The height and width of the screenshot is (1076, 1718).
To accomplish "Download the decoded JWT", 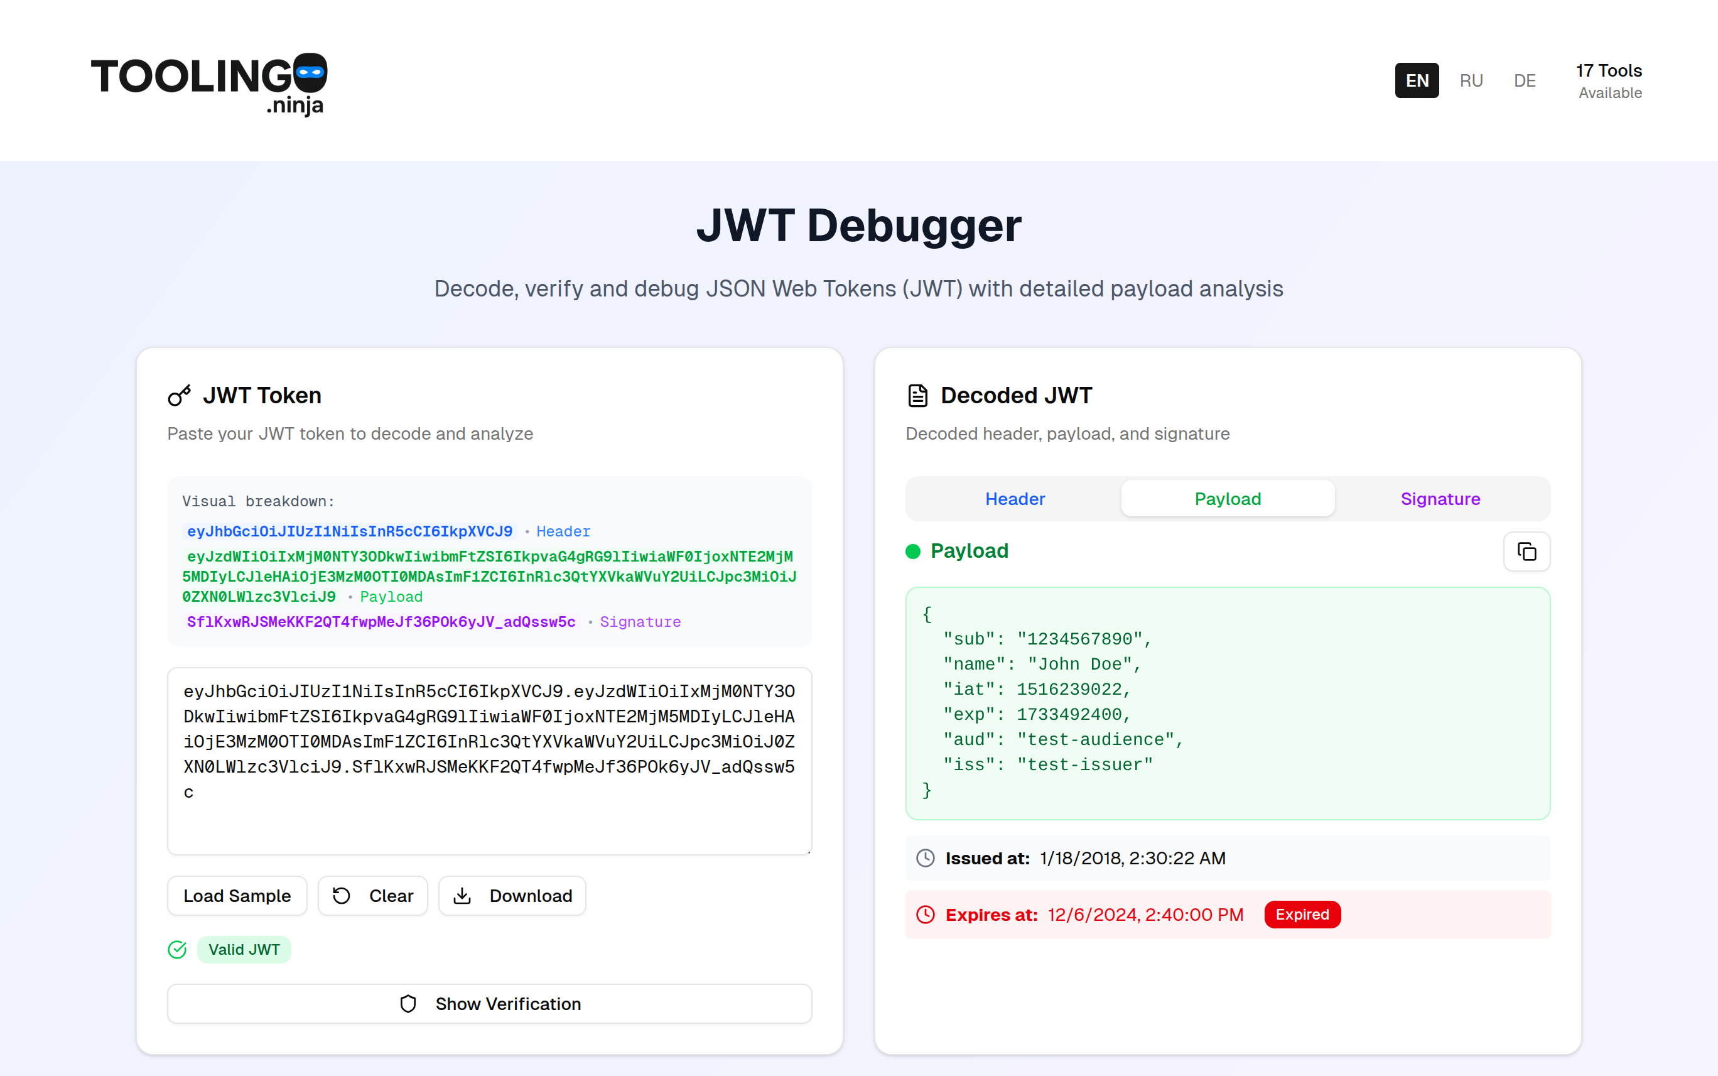I will tap(512, 896).
